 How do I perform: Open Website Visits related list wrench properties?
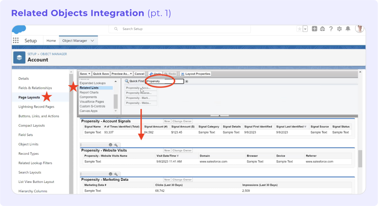coord(116,145)
